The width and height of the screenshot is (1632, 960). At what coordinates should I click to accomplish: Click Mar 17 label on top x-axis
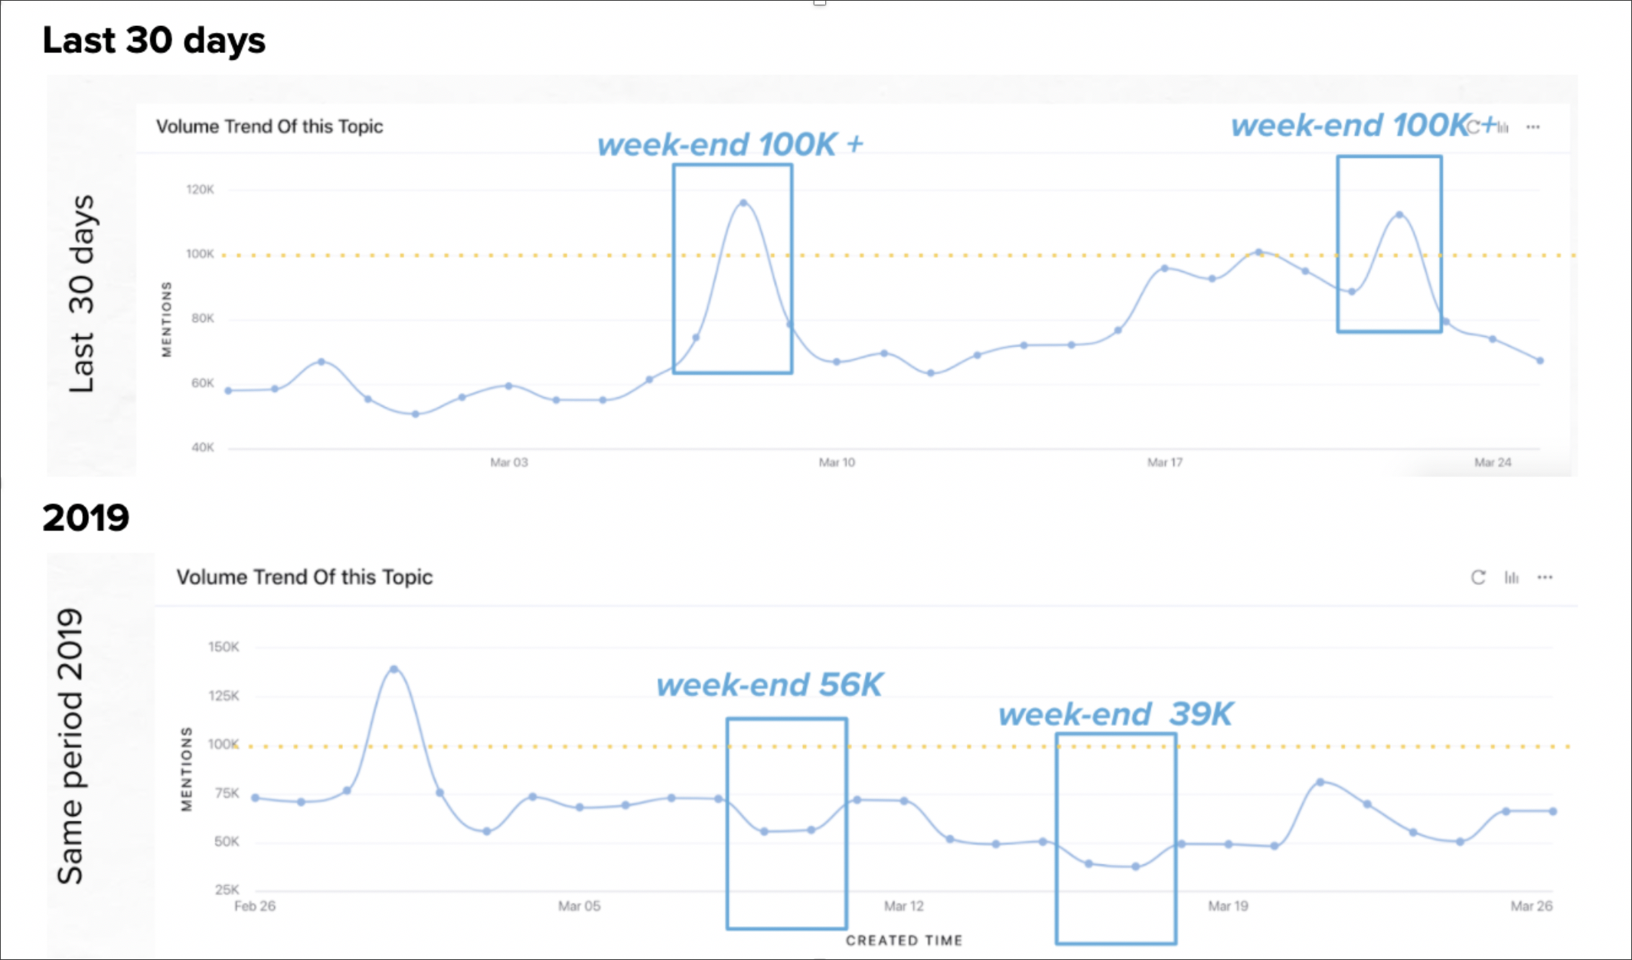pyautogui.click(x=1164, y=462)
